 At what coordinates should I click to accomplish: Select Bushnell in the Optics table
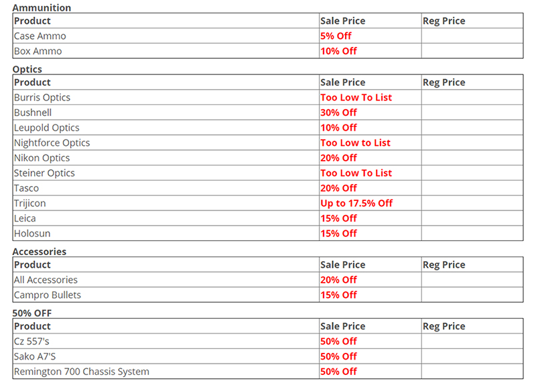tap(33, 113)
